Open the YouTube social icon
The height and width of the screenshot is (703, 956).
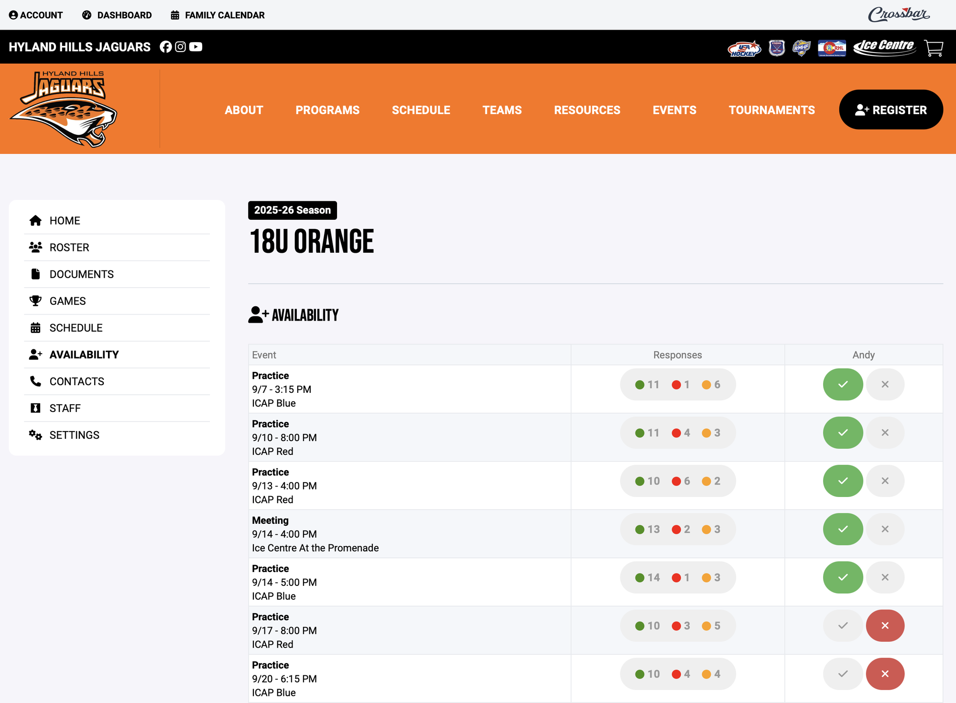(x=196, y=47)
